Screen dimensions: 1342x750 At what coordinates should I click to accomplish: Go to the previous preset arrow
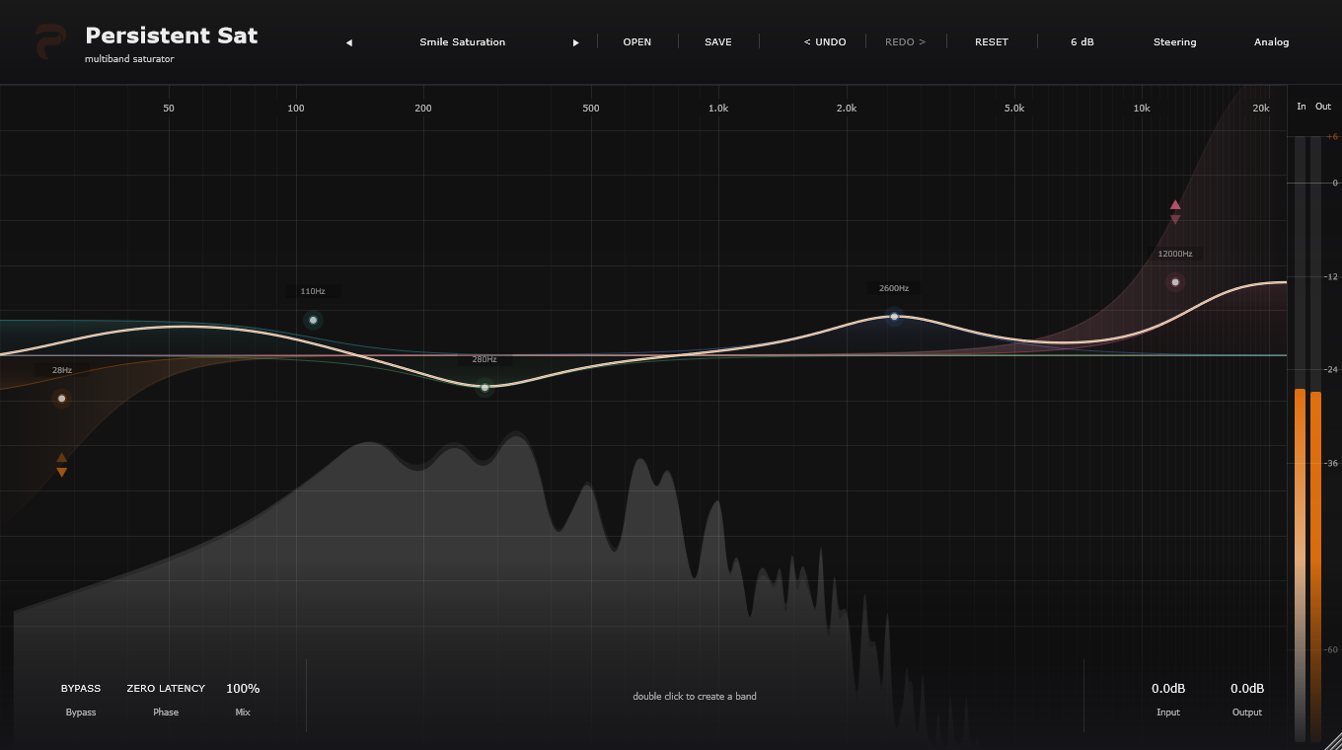[348, 42]
